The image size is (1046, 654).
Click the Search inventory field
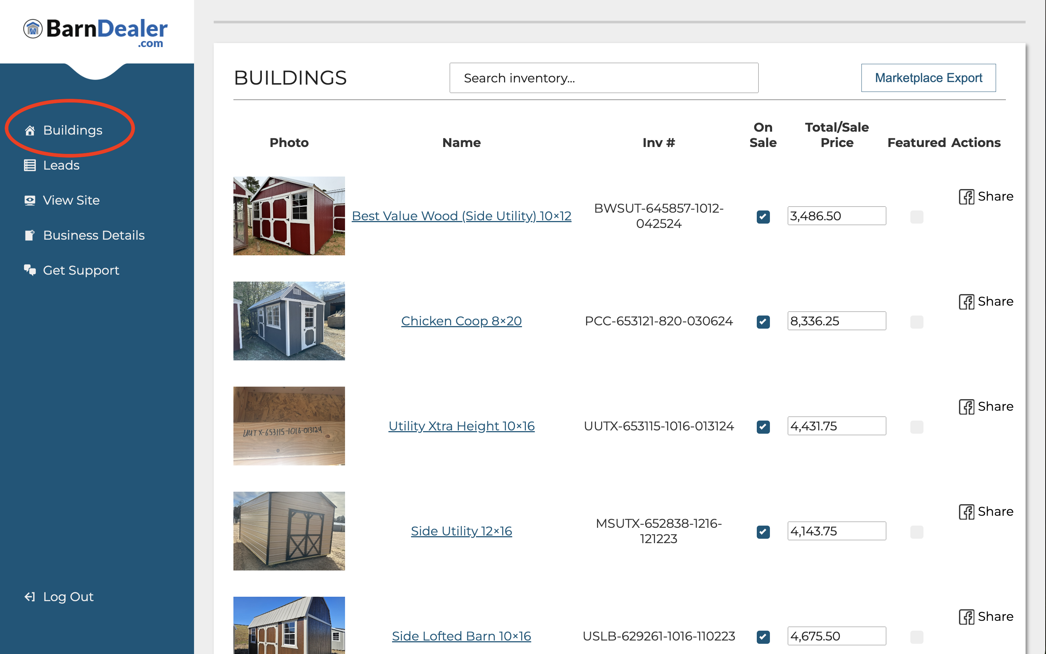tap(604, 78)
